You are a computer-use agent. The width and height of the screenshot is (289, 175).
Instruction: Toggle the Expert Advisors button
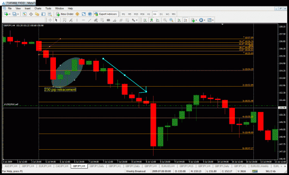tap(105, 14)
